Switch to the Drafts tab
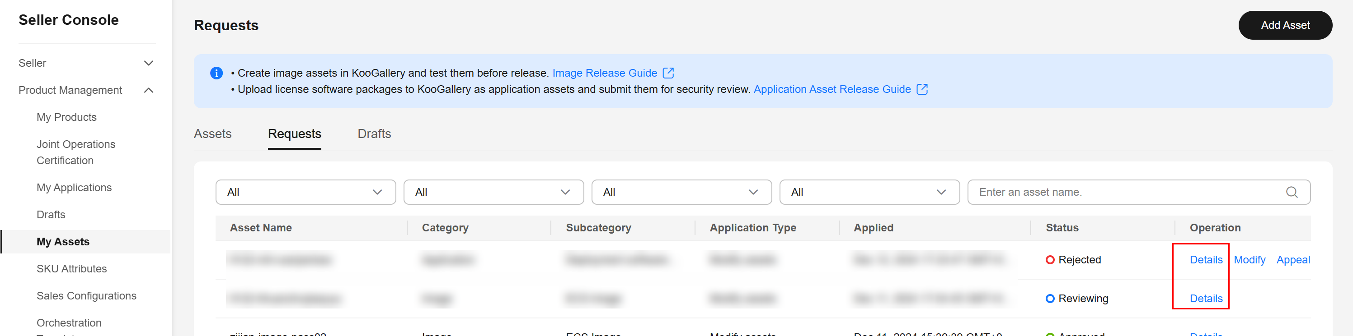1353x336 pixels. (x=374, y=133)
